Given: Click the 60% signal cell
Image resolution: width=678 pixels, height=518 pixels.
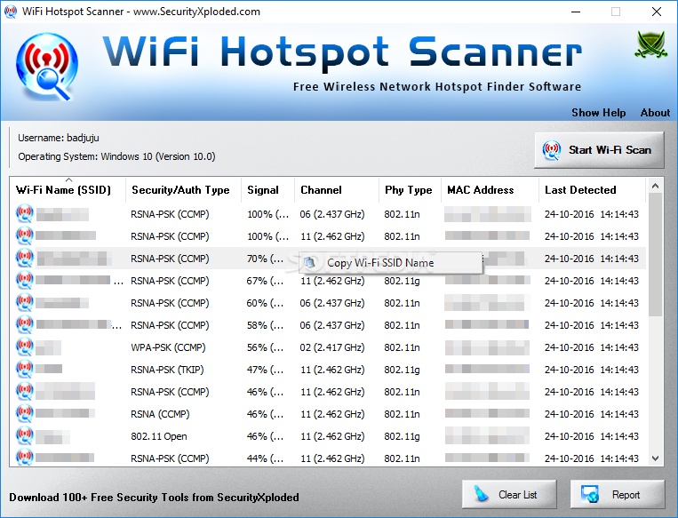Looking at the screenshot, I should point(265,303).
